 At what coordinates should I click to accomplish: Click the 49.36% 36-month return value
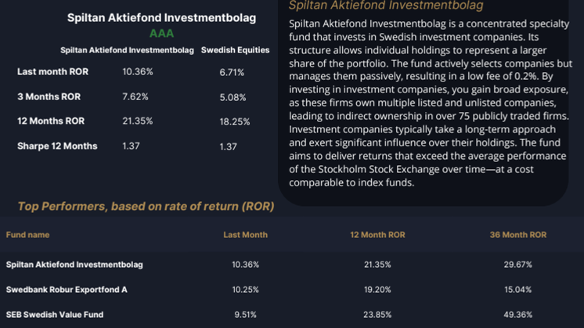point(517,315)
